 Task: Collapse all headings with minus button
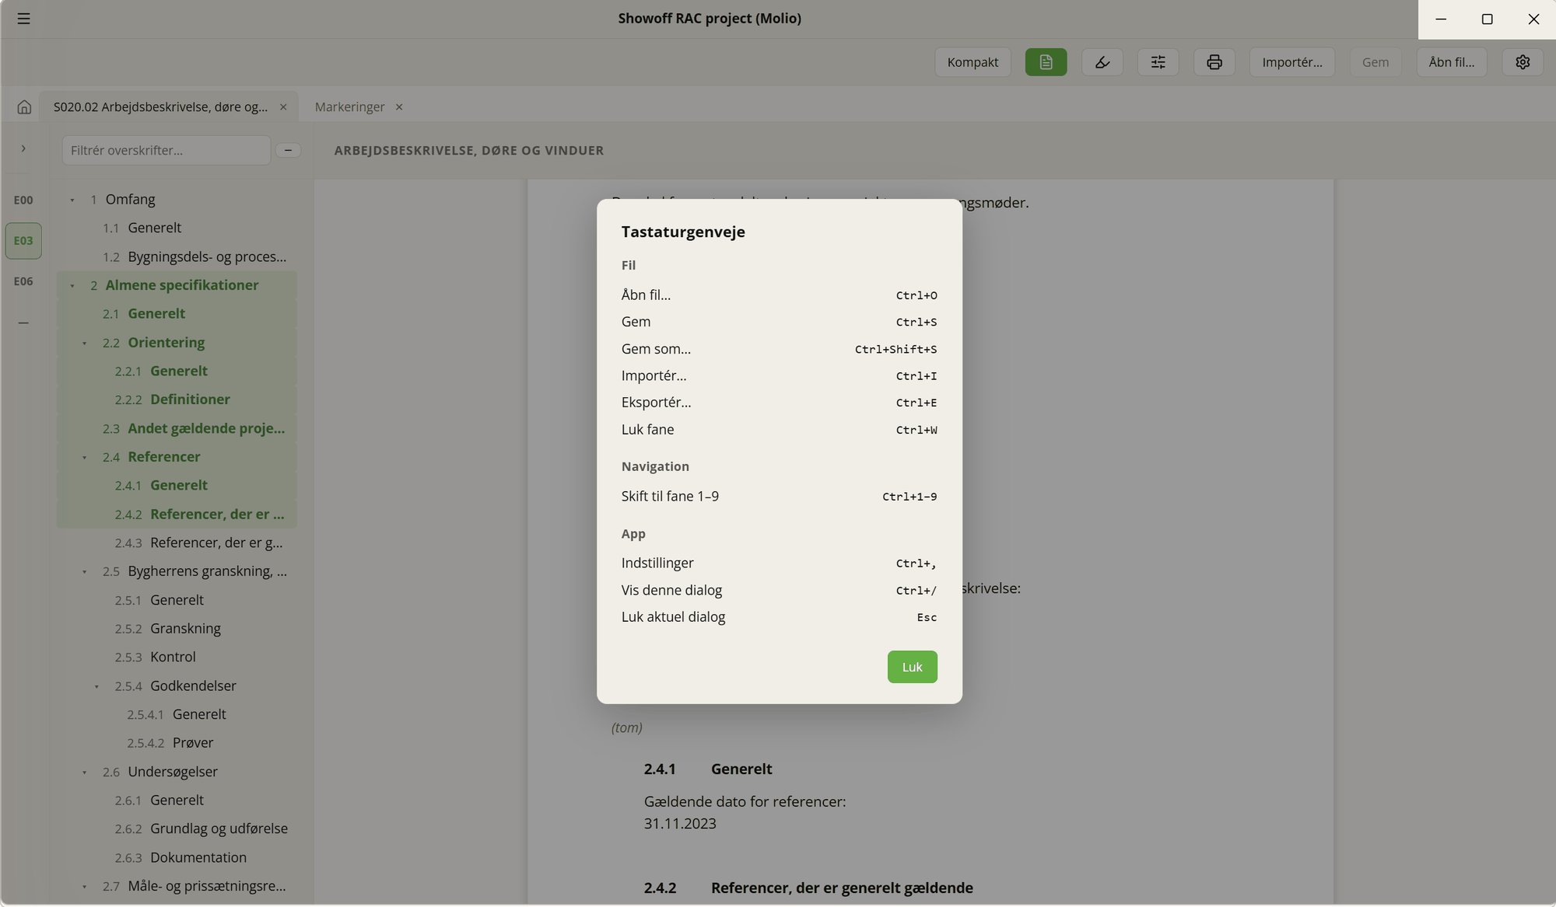click(x=288, y=150)
